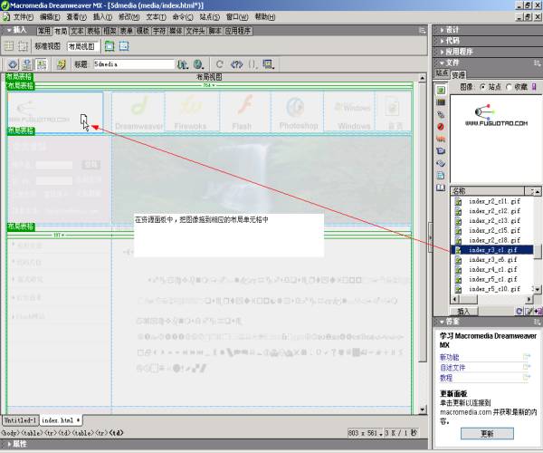Select Movies category in Assets panel
543x453 pixels.
441,151
